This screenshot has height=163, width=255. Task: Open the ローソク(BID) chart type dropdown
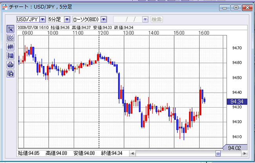coord(104,19)
